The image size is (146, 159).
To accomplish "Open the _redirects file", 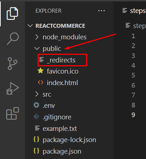I will [61, 60].
